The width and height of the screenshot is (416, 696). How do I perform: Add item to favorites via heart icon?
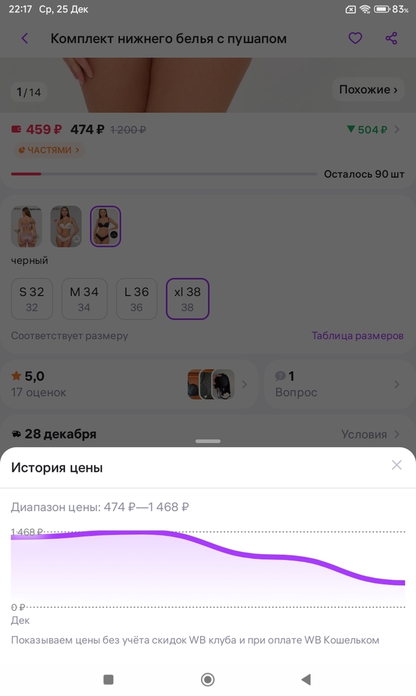[355, 38]
